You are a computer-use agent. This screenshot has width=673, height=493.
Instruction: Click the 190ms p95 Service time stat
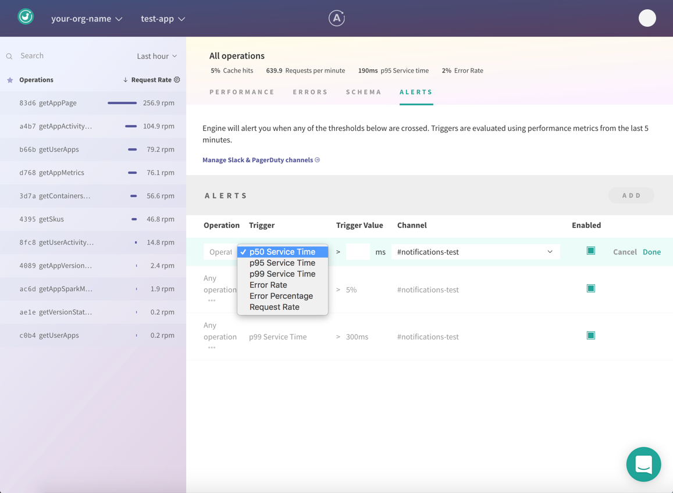coord(393,70)
